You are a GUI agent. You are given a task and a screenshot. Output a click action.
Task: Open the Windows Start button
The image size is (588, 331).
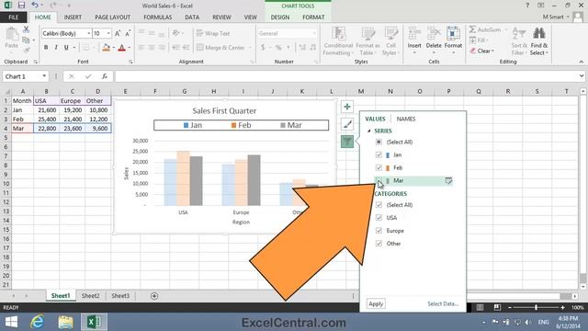(x=11, y=322)
